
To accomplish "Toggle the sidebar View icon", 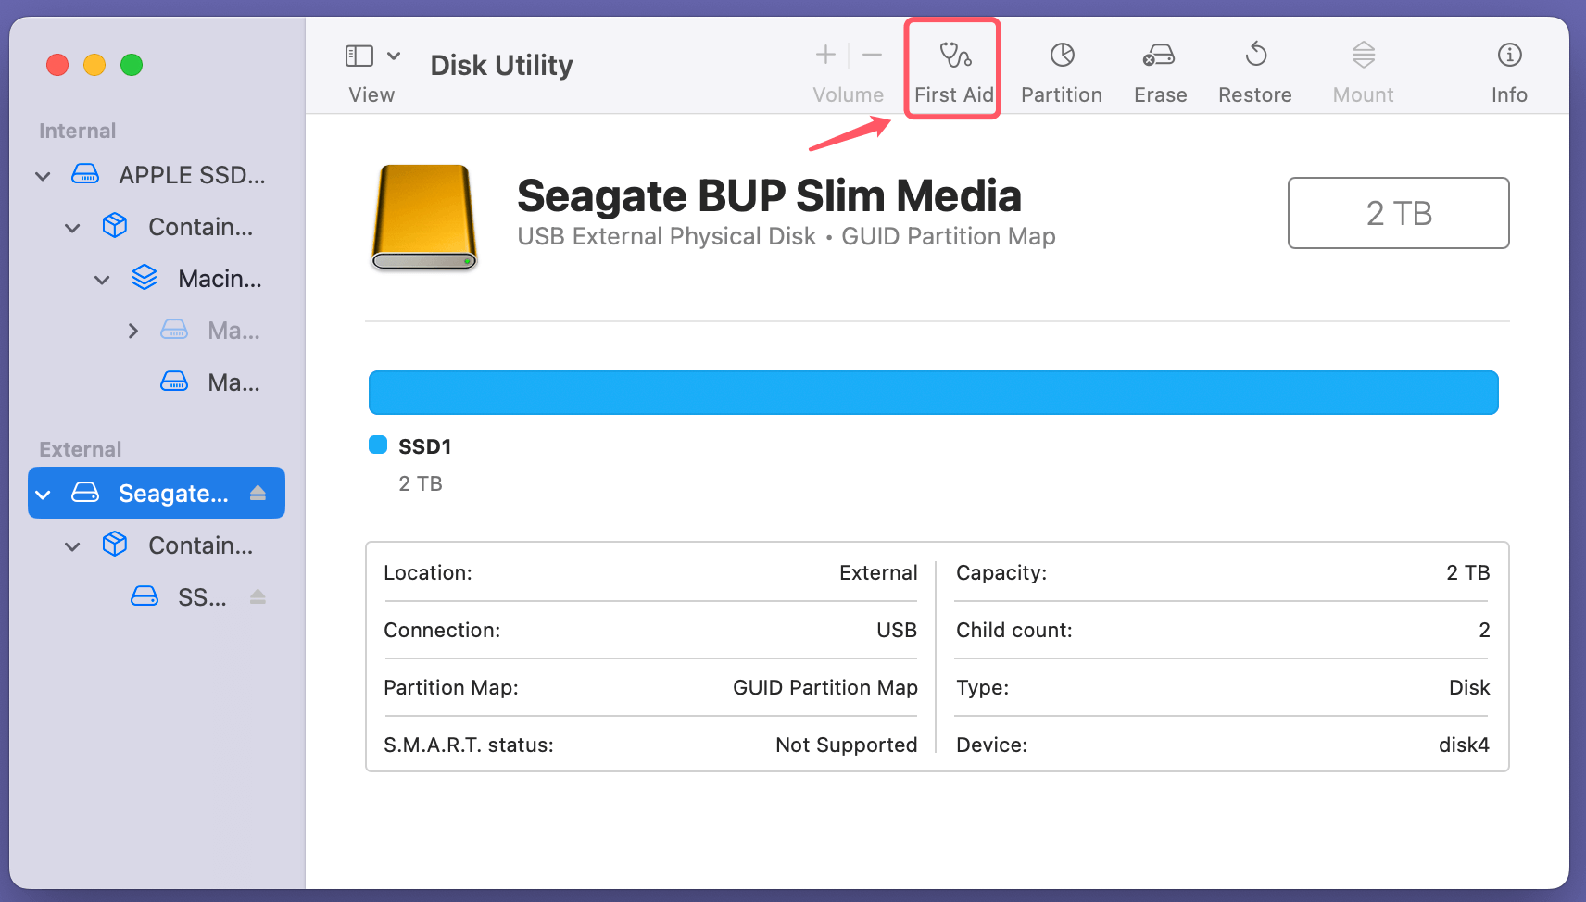I will (x=359, y=56).
